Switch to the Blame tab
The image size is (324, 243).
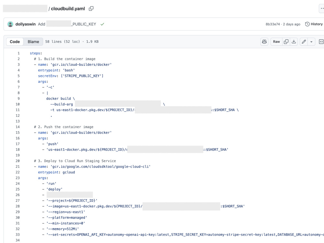point(33,42)
